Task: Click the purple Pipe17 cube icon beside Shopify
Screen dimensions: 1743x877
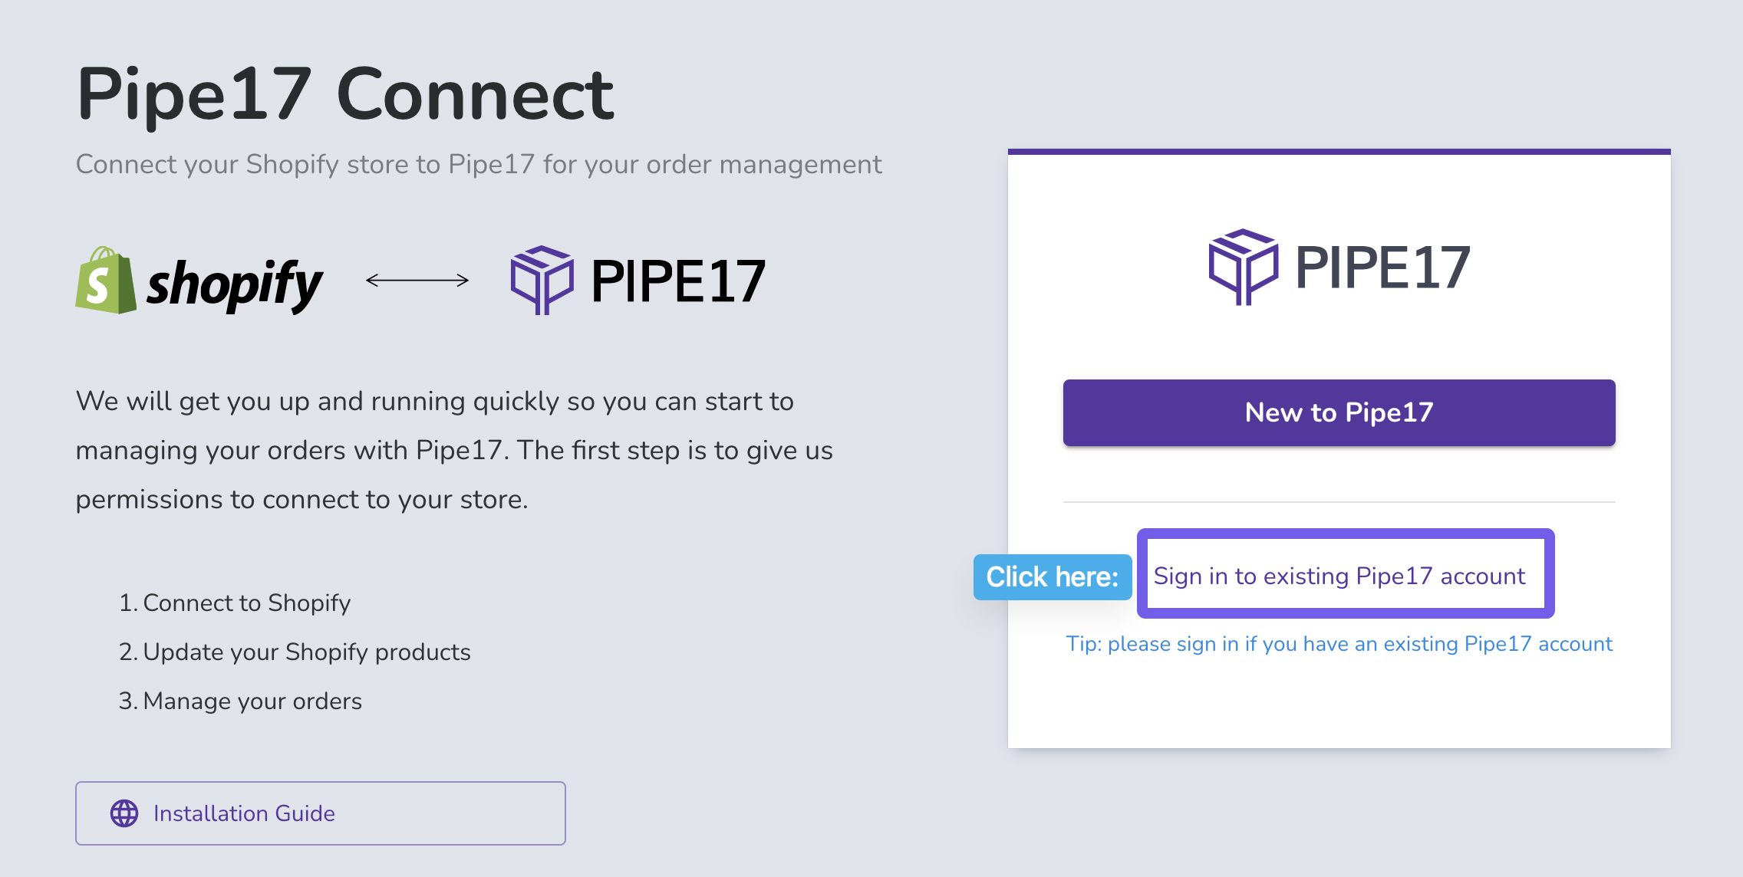Action: click(x=542, y=281)
